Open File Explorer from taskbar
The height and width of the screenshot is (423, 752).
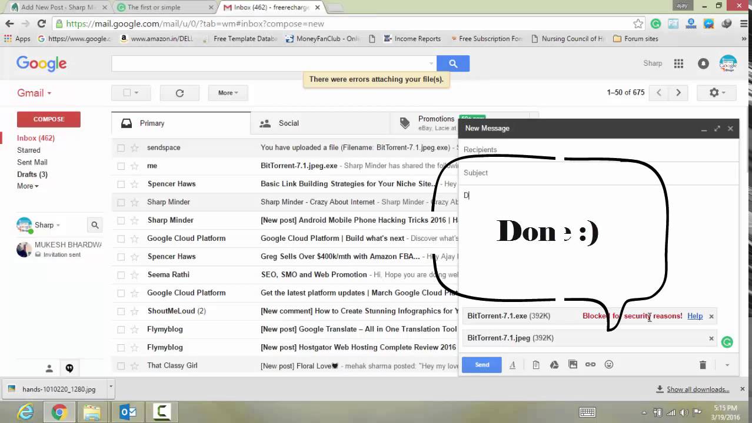(x=92, y=412)
